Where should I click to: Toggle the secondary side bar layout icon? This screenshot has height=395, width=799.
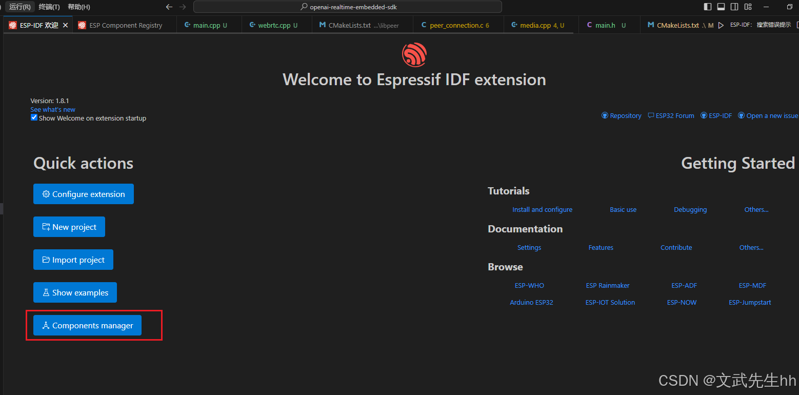(734, 7)
